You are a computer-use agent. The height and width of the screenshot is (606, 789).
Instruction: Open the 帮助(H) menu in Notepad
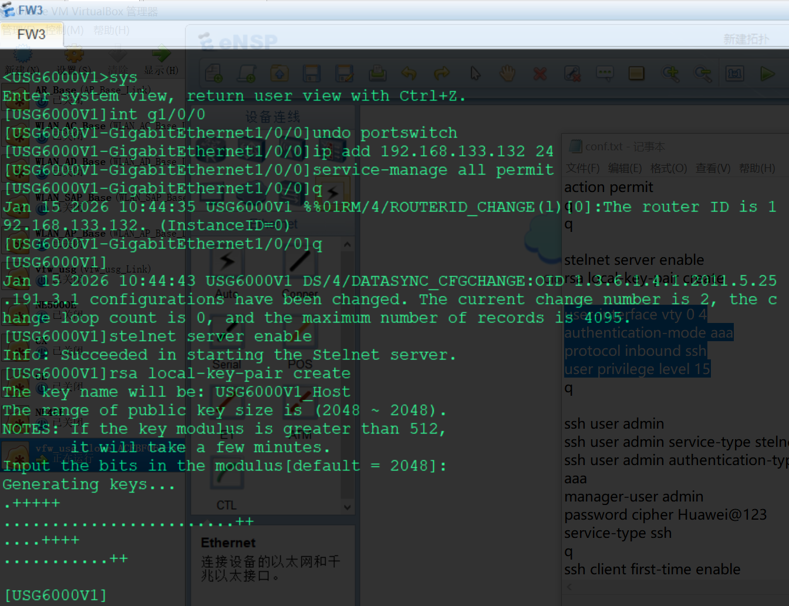tap(757, 169)
